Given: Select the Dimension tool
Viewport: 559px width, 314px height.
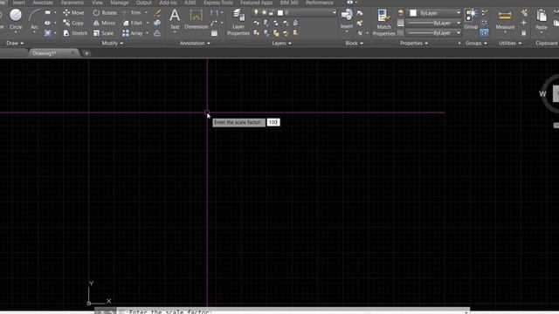Looking at the screenshot, I should pos(196,19).
